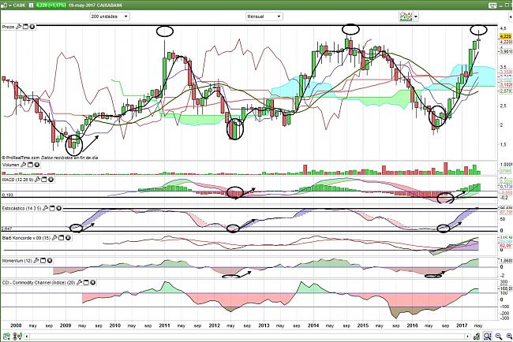Select the zoom area magnifier tool

[x=488, y=336]
